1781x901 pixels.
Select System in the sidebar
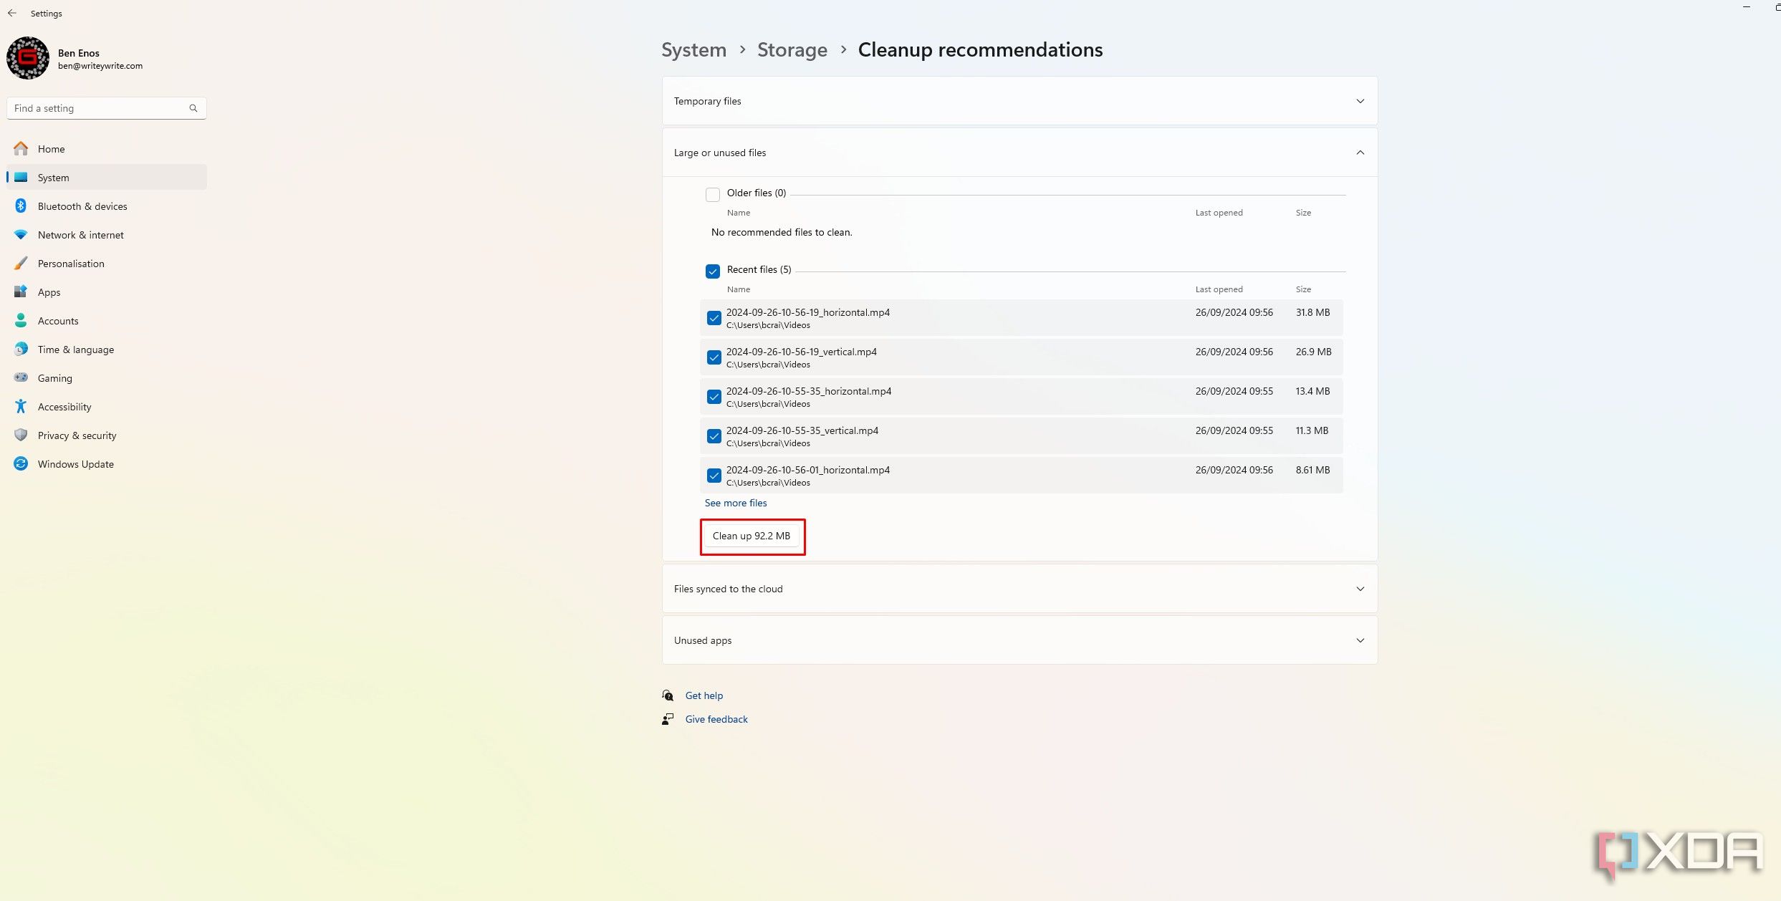click(107, 177)
